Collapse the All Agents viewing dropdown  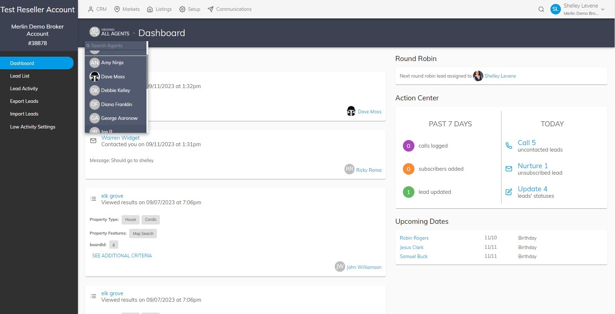click(134, 33)
